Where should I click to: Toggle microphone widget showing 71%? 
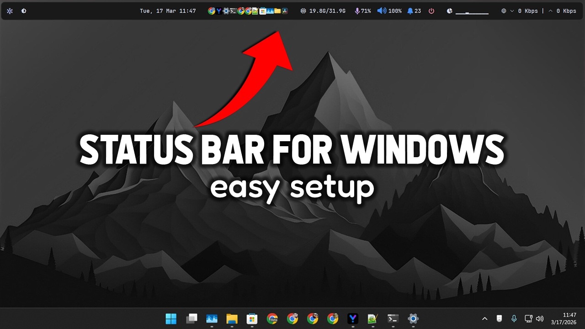pyautogui.click(x=363, y=11)
